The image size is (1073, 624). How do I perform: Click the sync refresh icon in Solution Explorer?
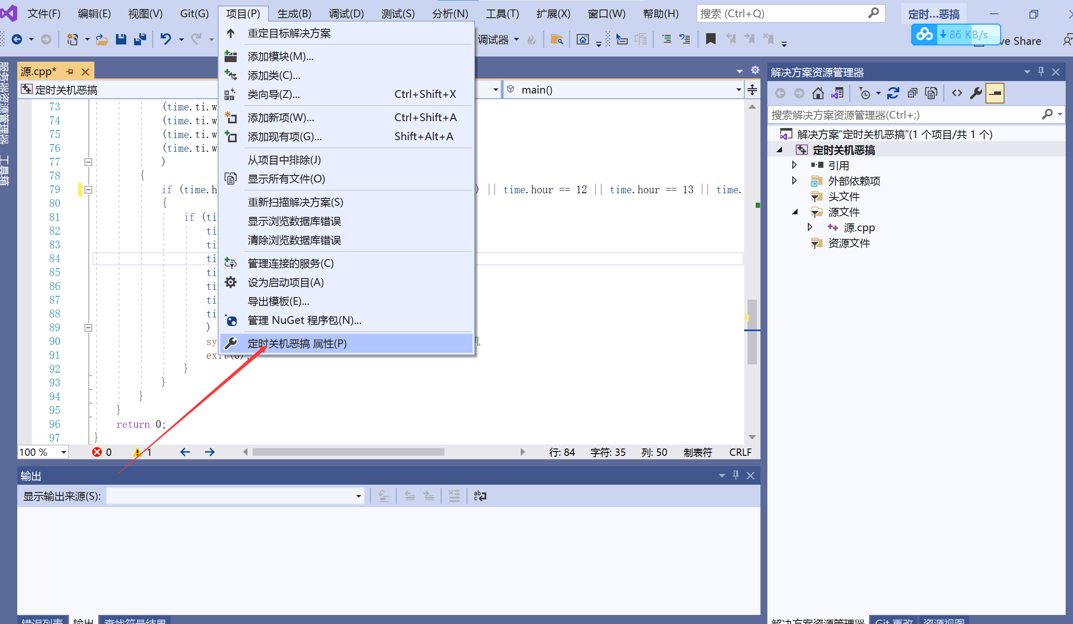[893, 93]
